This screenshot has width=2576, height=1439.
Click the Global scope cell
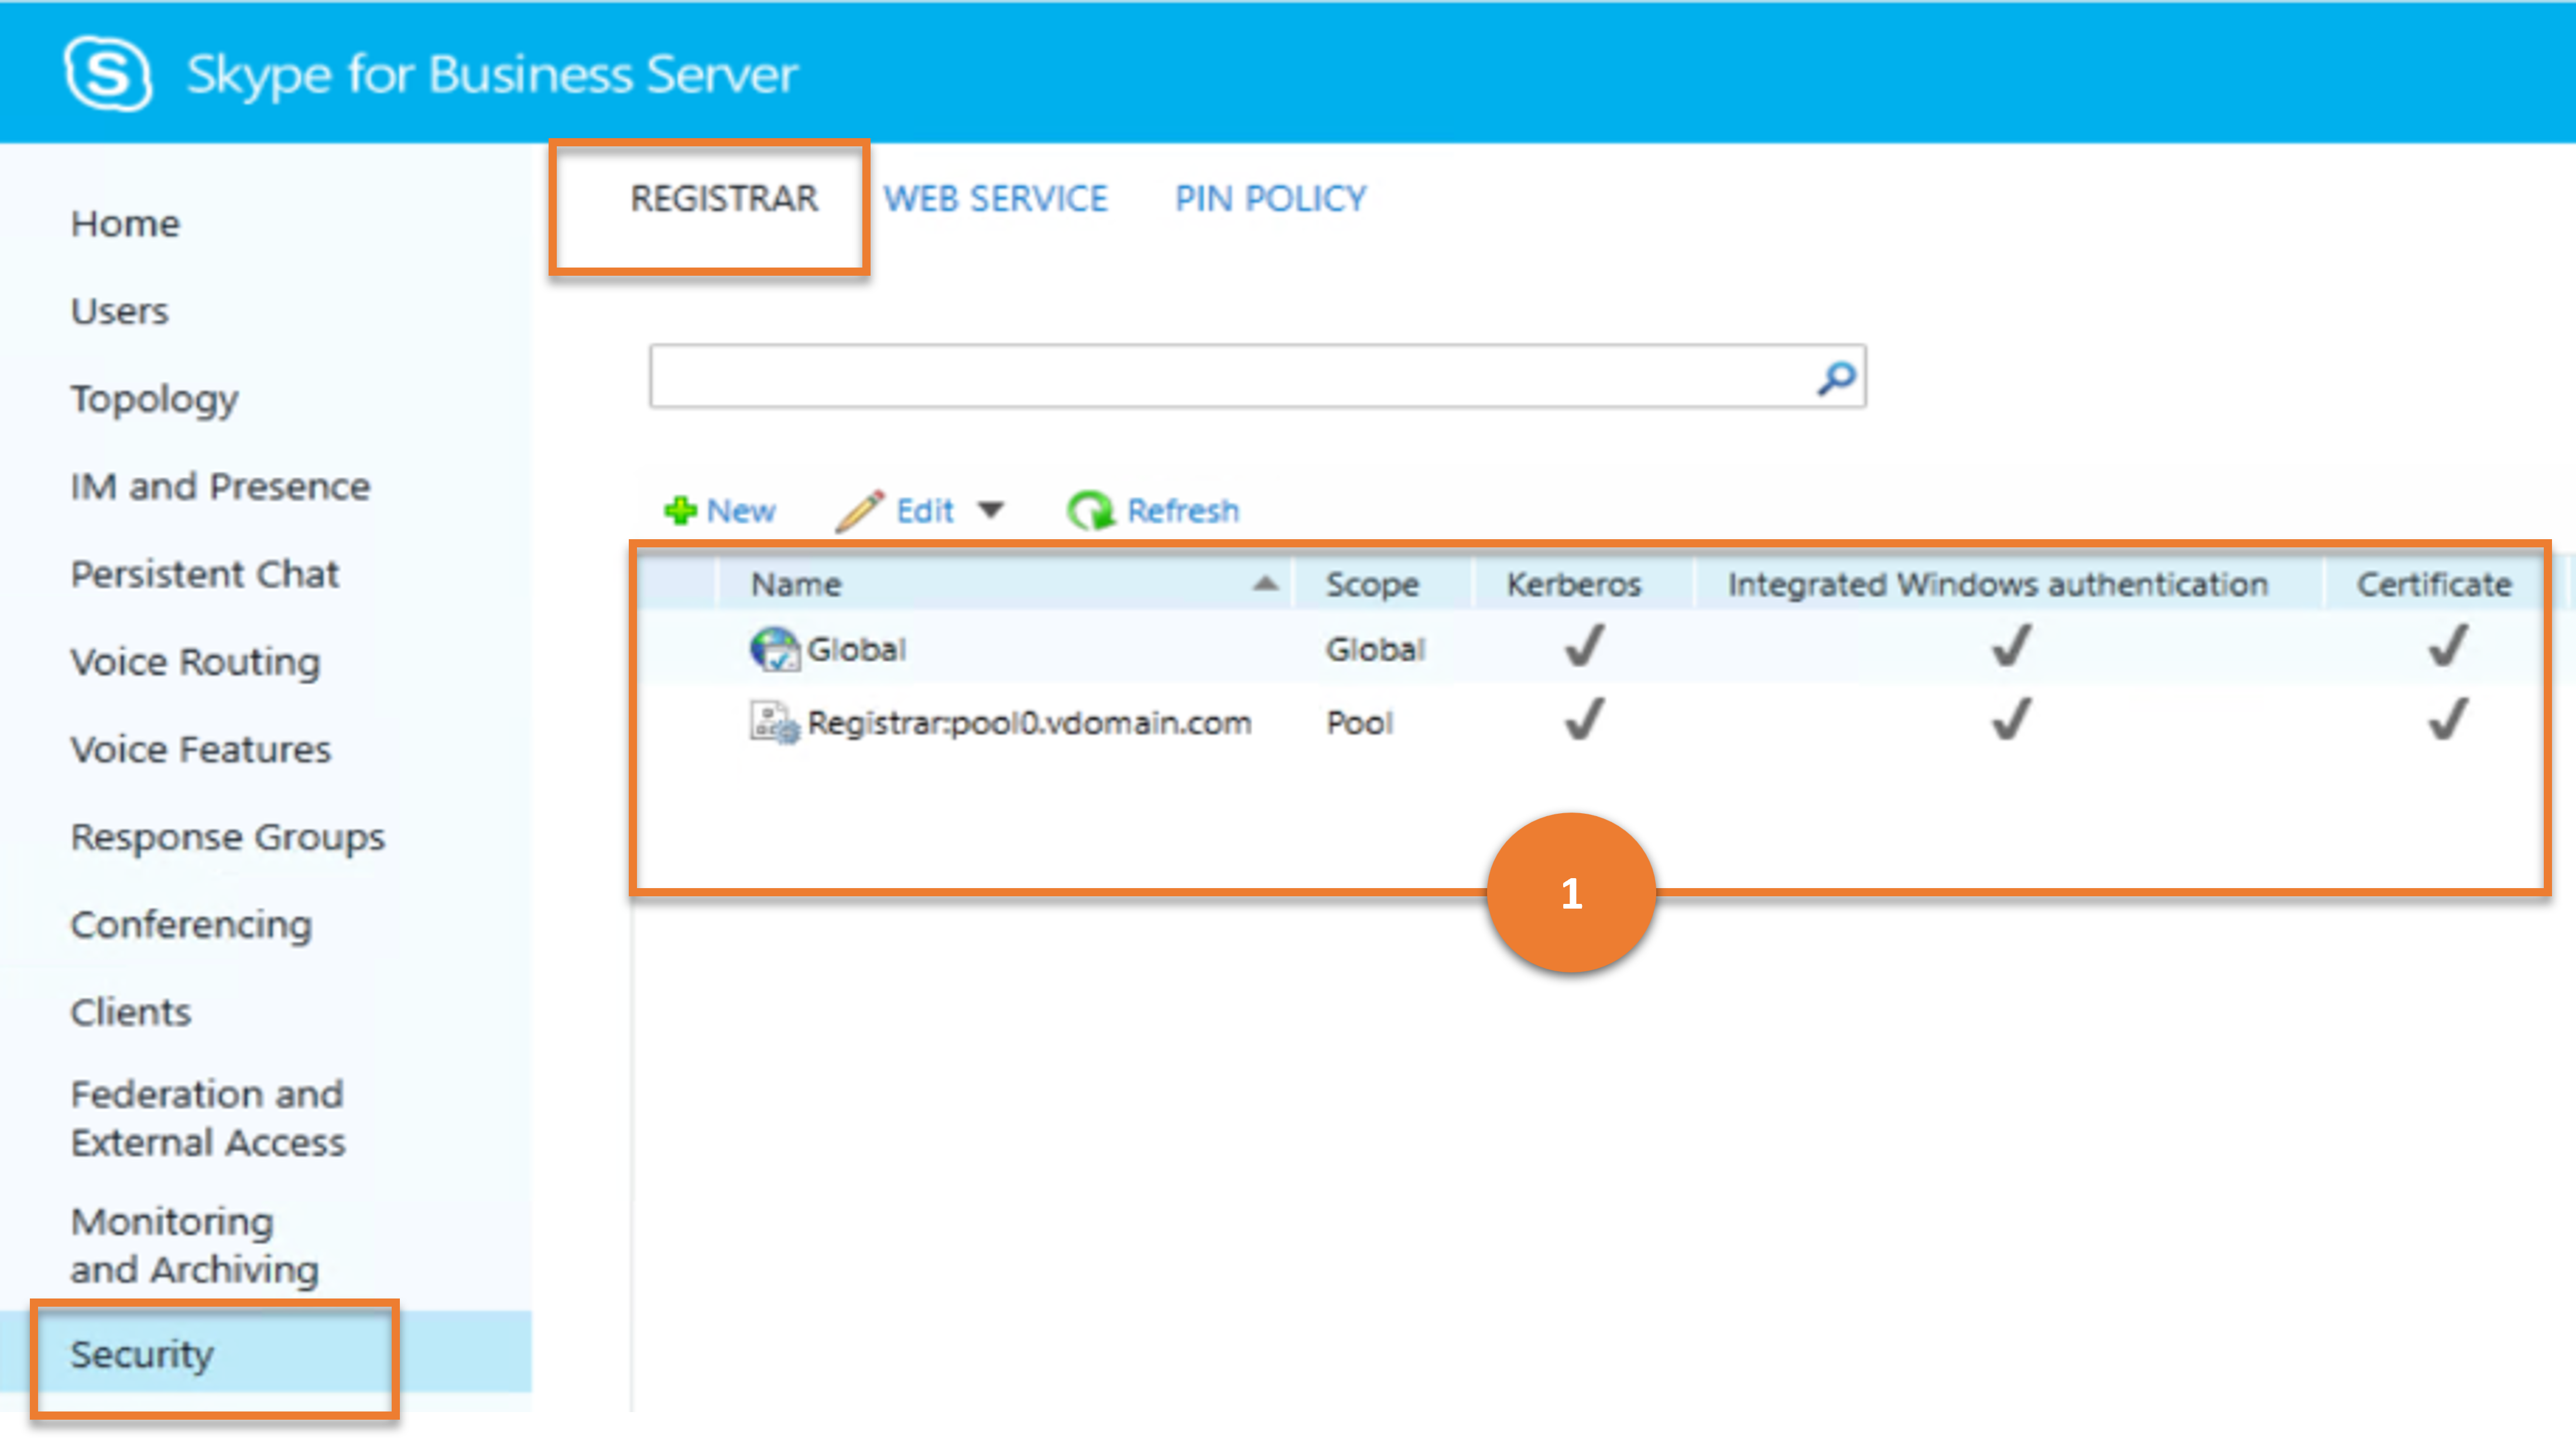coord(1375,649)
